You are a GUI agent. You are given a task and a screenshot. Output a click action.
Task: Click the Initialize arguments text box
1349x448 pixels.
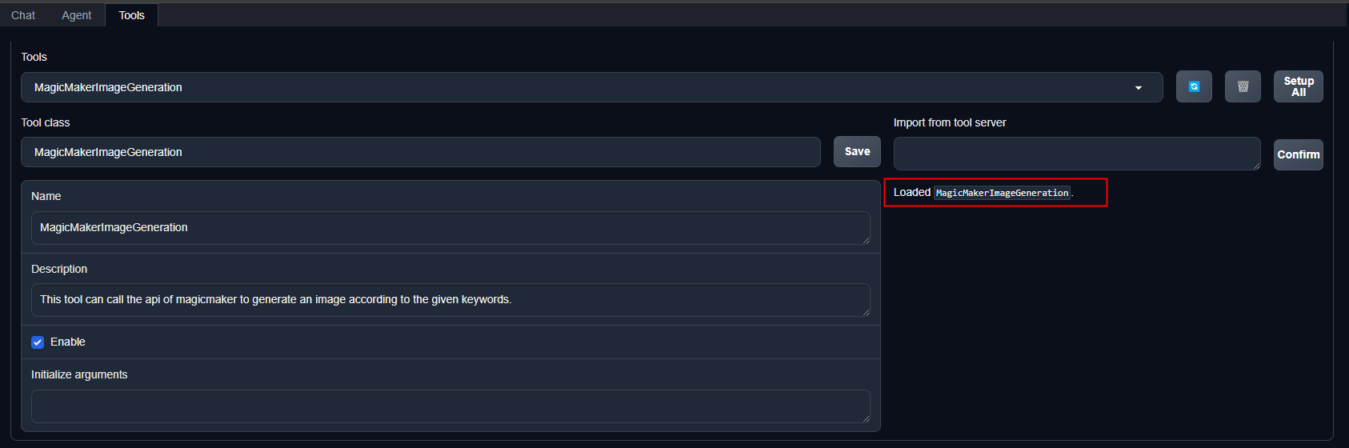(x=450, y=406)
